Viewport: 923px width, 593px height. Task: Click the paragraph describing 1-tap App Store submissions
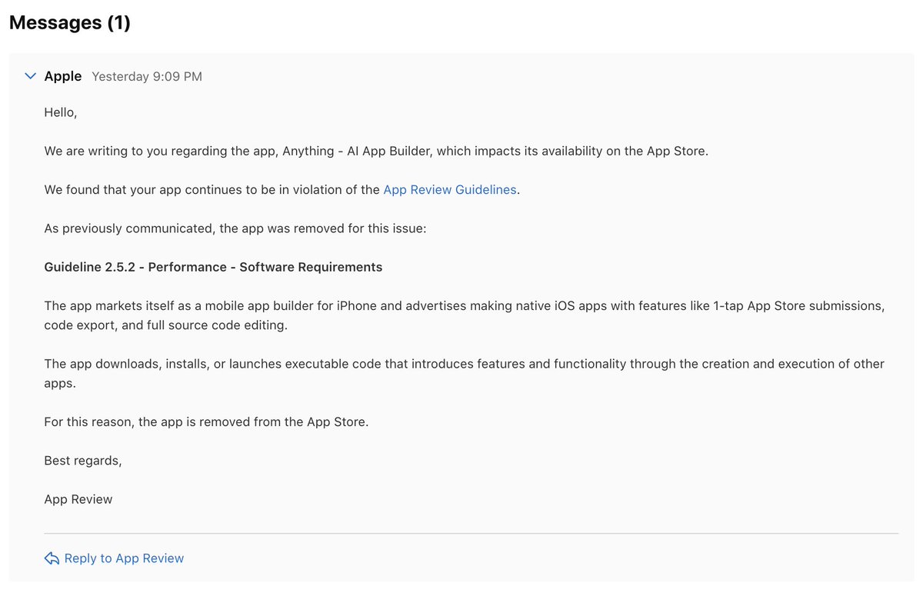[461, 315]
